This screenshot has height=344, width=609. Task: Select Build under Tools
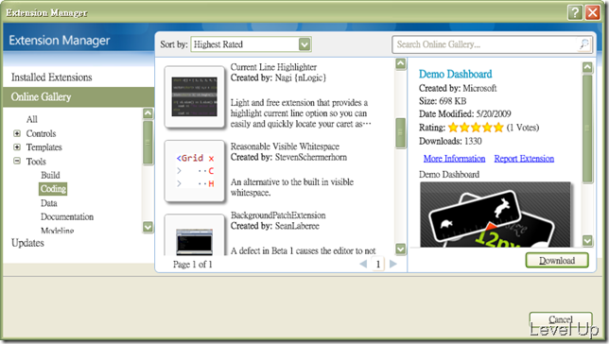50,175
